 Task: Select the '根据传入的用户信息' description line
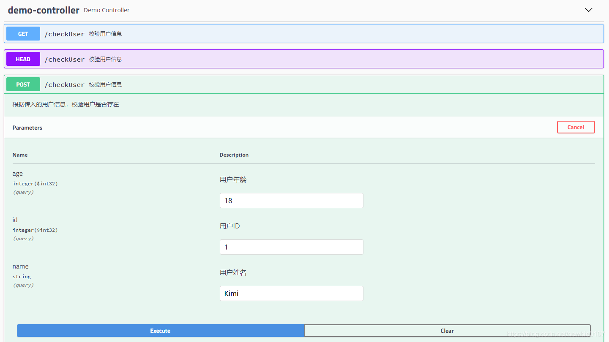click(x=66, y=104)
